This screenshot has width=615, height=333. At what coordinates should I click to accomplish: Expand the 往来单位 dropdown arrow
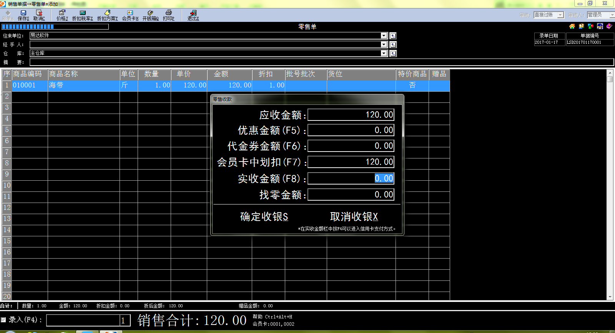tap(384, 36)
